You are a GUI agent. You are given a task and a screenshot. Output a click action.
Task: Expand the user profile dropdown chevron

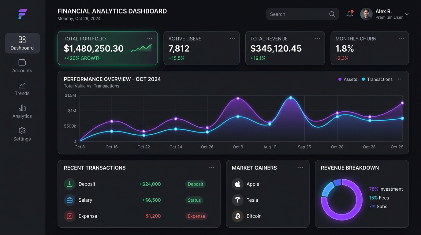tap(407, 14)
